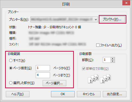
Task: Click the second collated pages 1-2-3 icon
Action: [105, 79]
